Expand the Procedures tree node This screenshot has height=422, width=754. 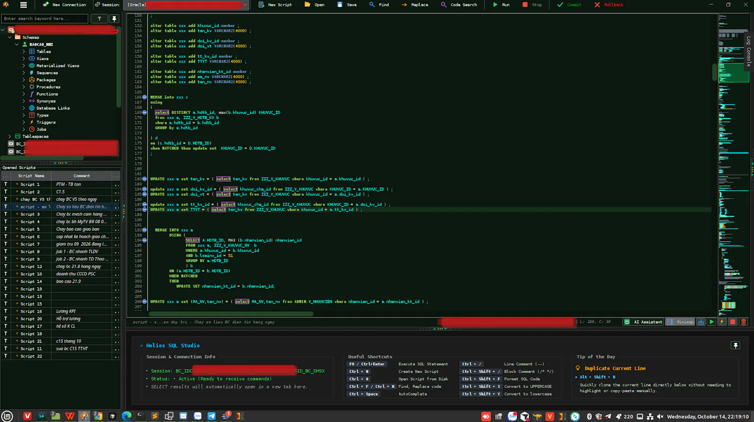24,87
